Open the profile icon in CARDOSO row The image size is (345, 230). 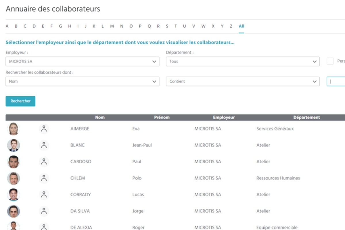(44, 162)
